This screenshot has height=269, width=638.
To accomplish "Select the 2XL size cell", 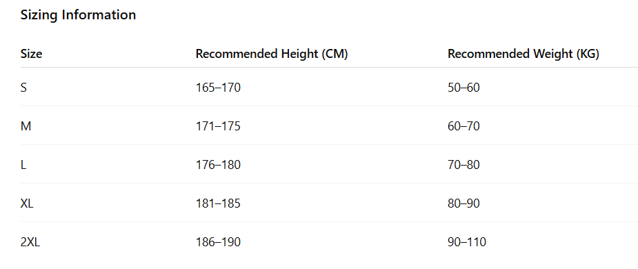I will click(x=30, y=242).
